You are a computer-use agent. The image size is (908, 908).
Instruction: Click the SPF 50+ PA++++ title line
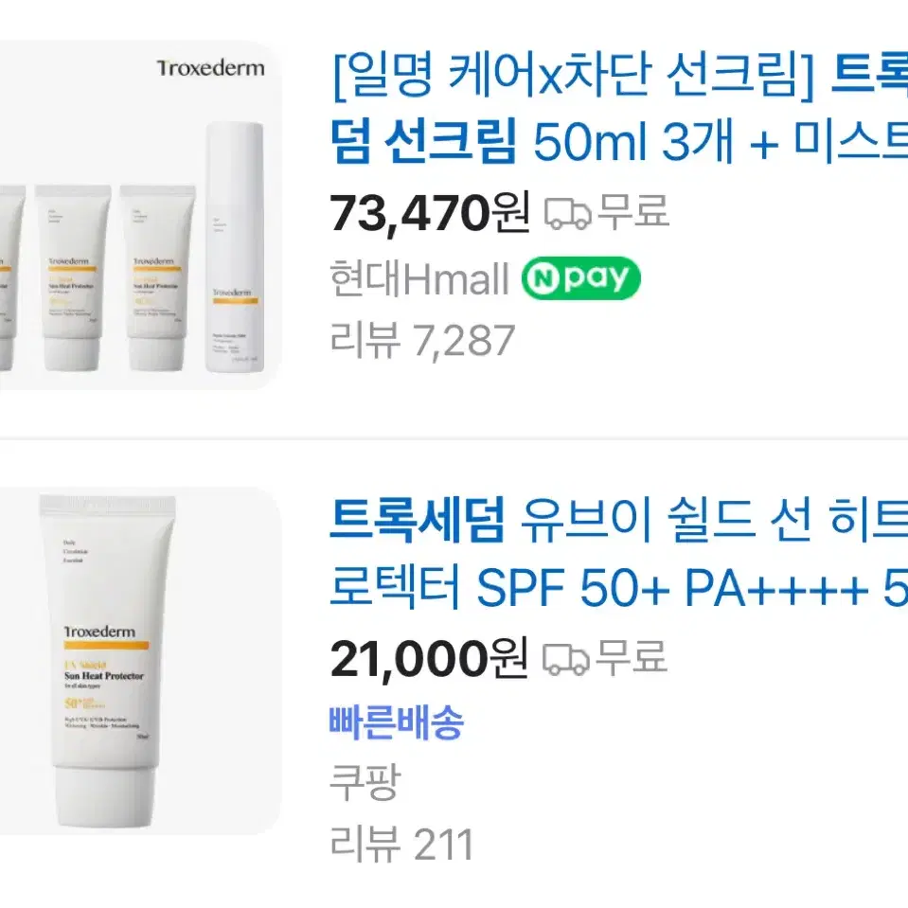pyautogui.click(x=618, y=587)
